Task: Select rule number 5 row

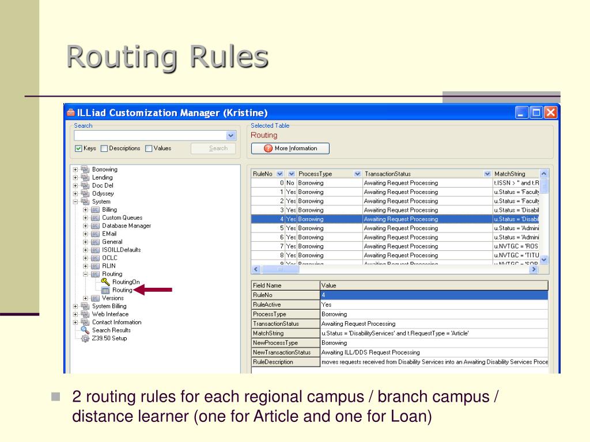Action: (395, 228)
